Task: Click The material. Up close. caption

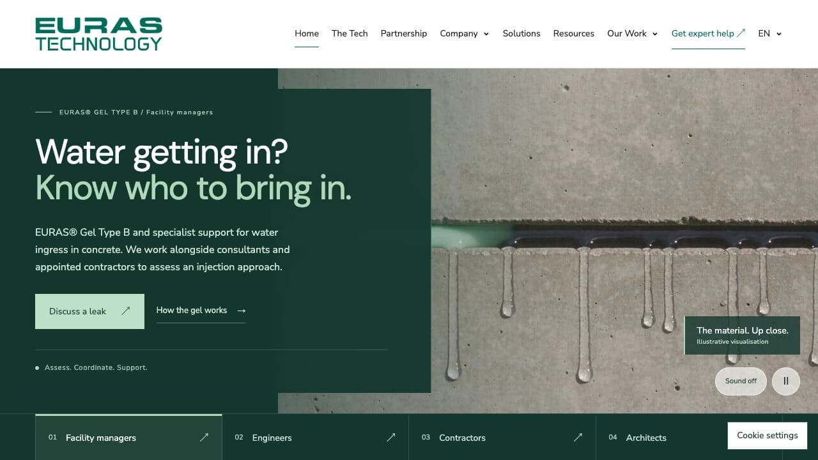Action: click(743, 330)
